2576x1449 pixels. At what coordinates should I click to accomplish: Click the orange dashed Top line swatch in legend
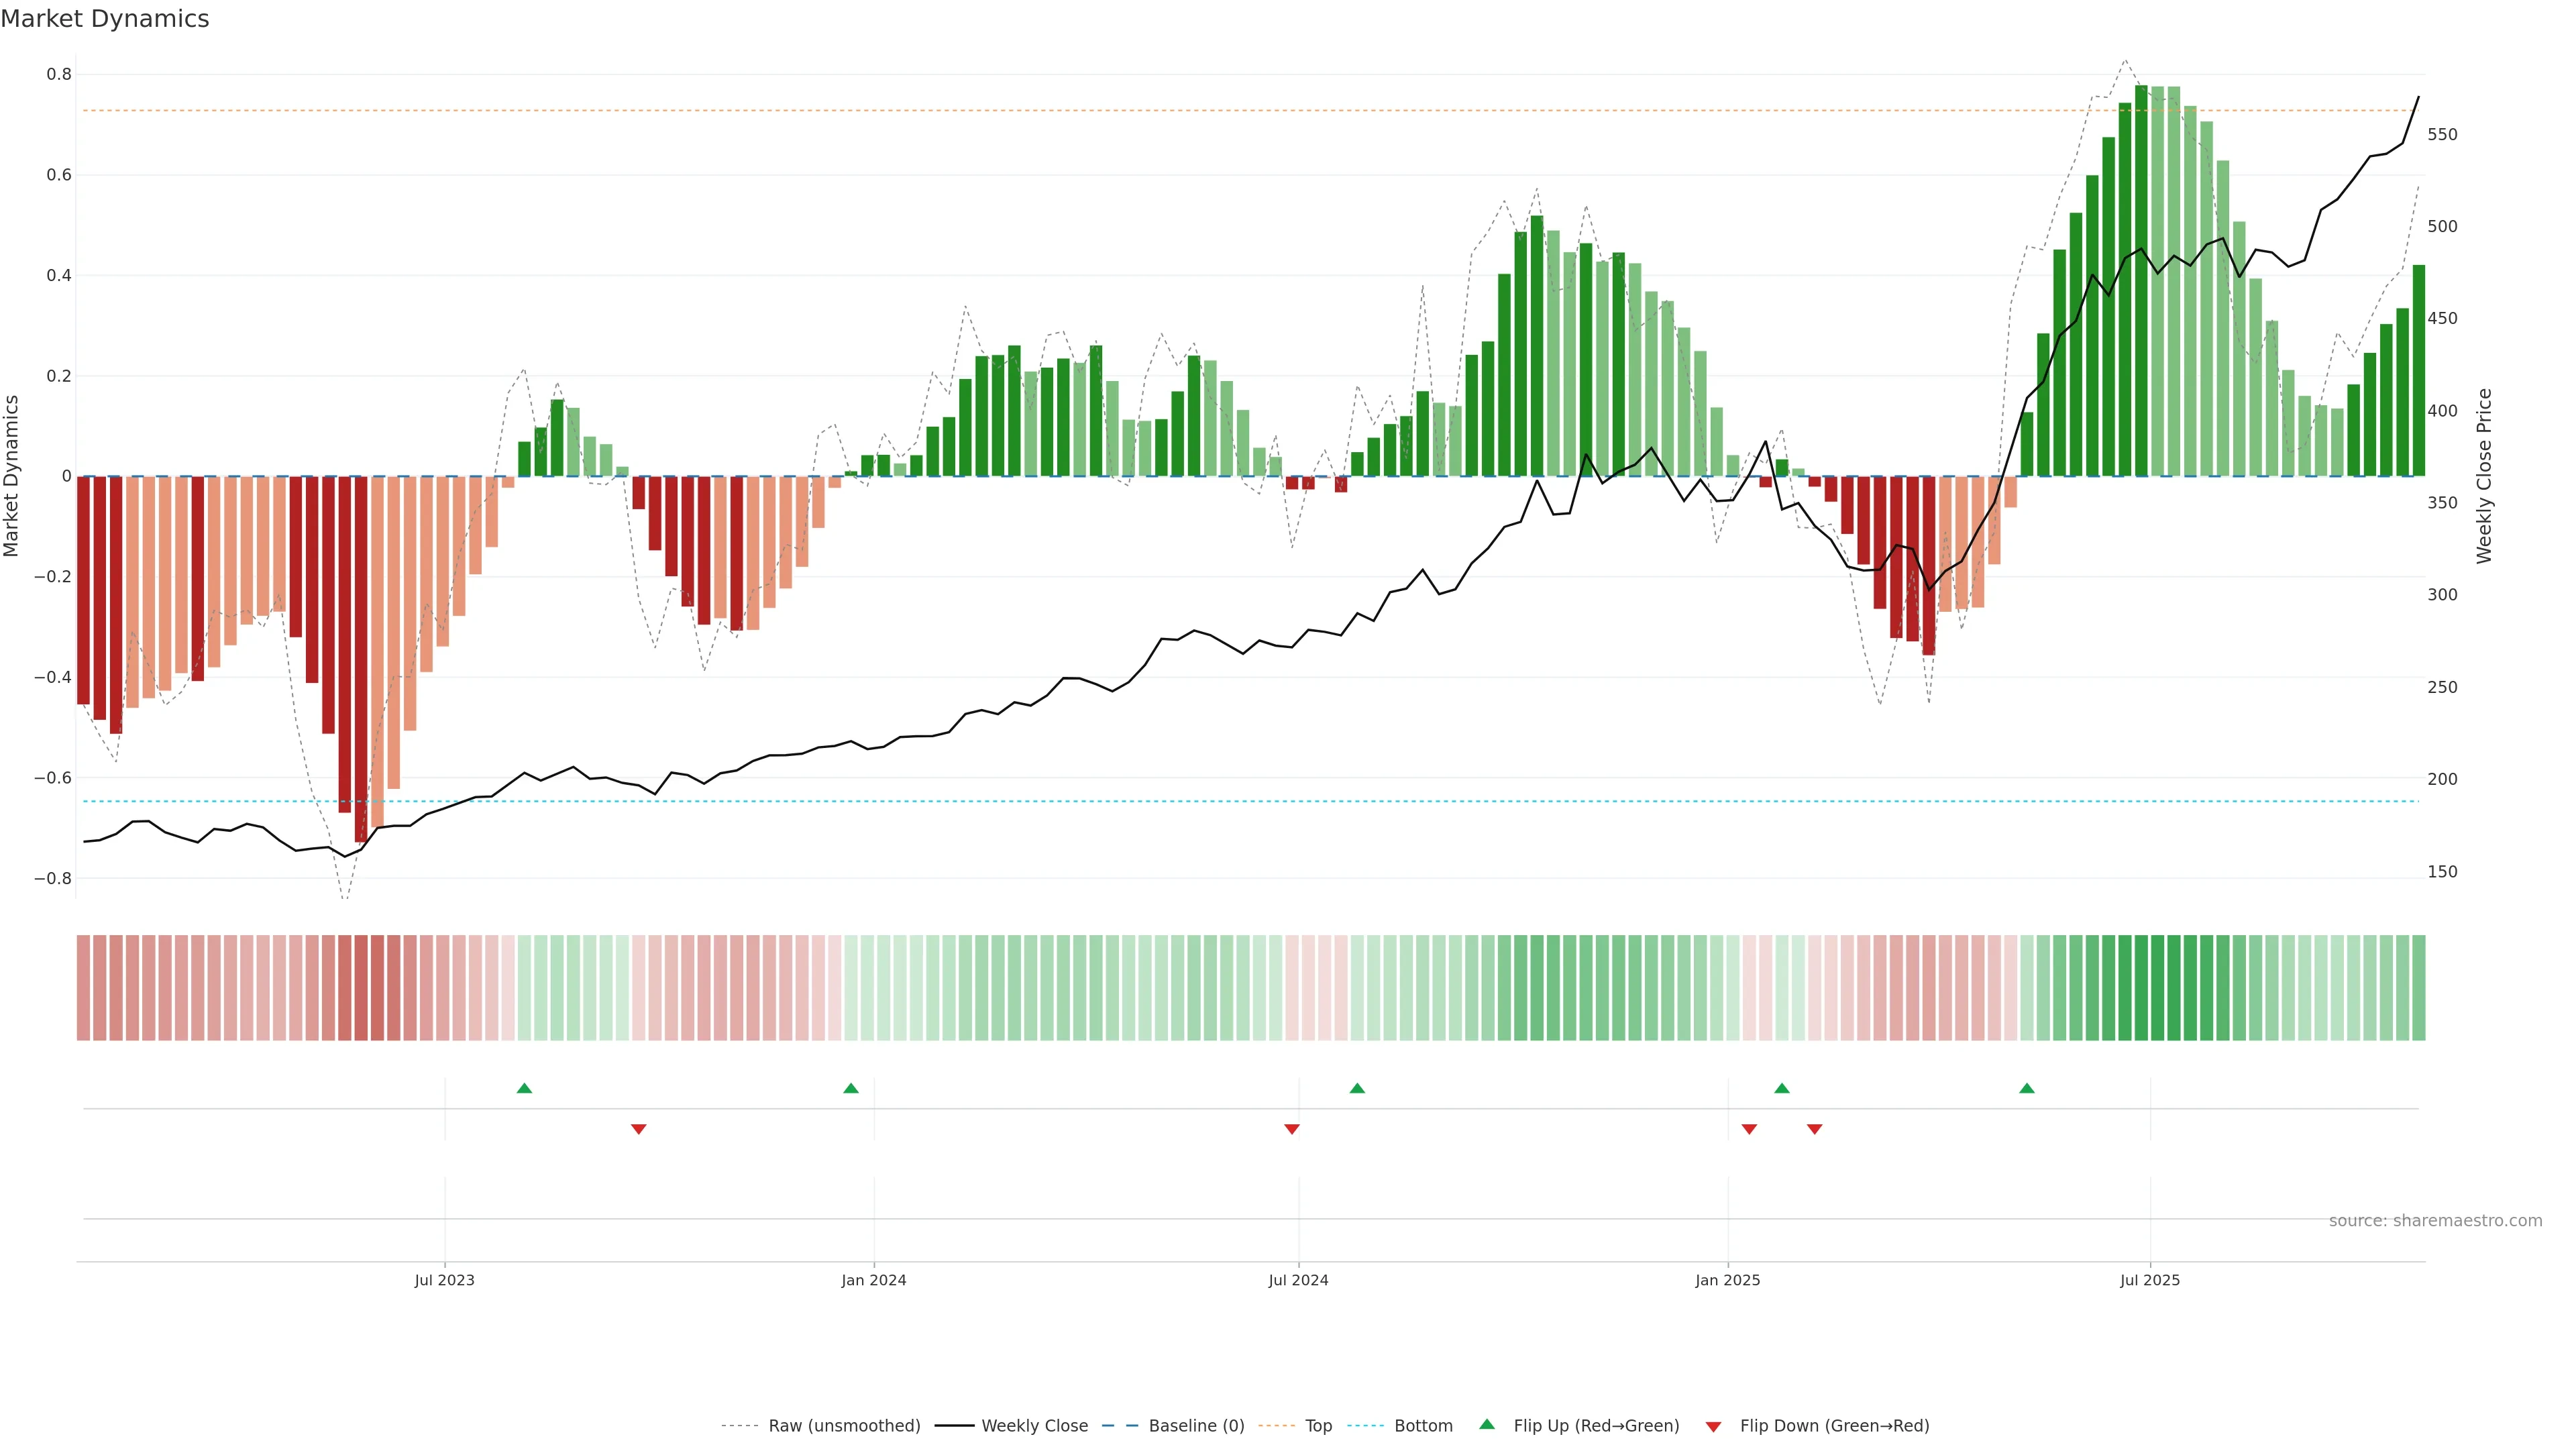tap(1276, 1426)
